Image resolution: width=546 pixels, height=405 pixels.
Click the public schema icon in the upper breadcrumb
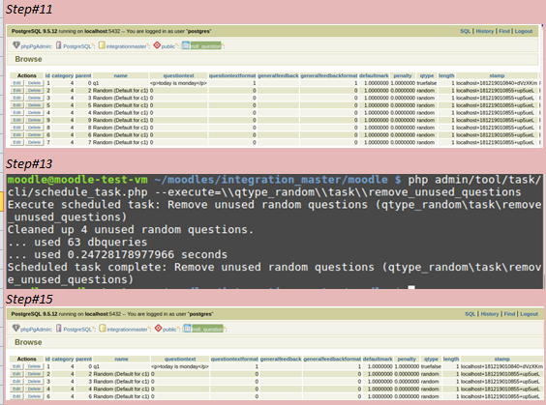tap(157, 45)
